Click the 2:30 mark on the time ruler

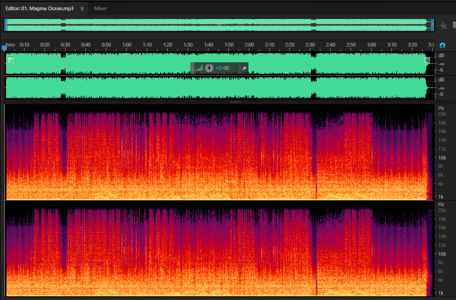point(310,45)
